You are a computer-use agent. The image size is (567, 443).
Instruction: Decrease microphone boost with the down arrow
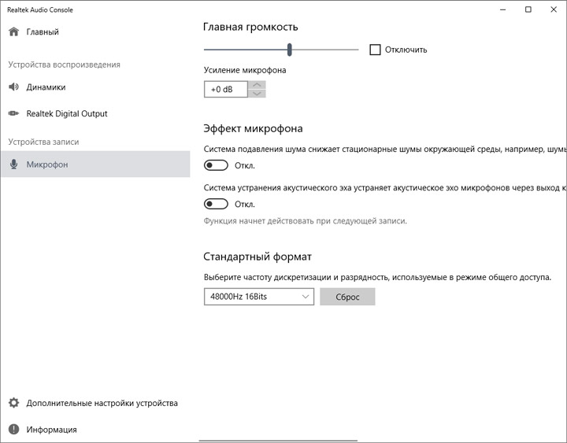coord(257,94)
